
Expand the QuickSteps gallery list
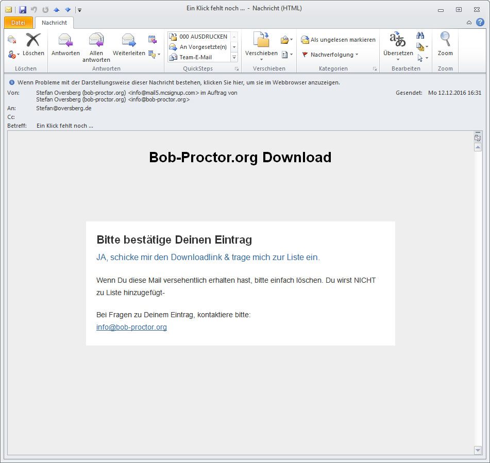click(234, 57)
